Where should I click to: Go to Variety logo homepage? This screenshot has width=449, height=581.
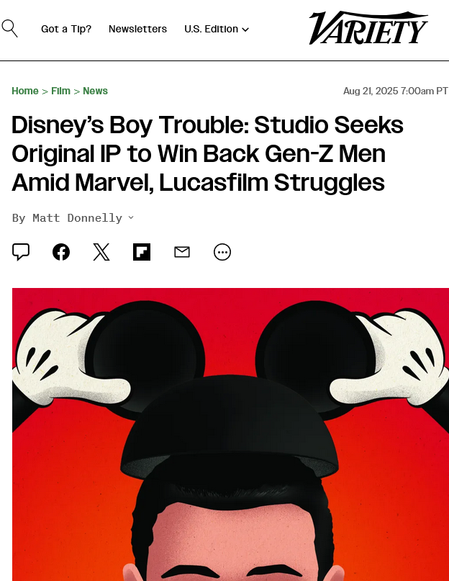(x=368, y=28)
